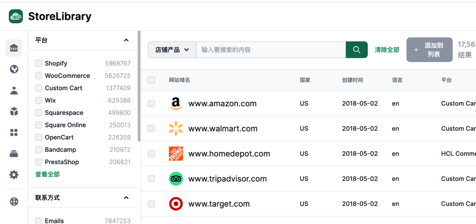The height and width of the screenshot is (224, 476).
Task: Click the 国家 column header
Action: coord(305,80)
